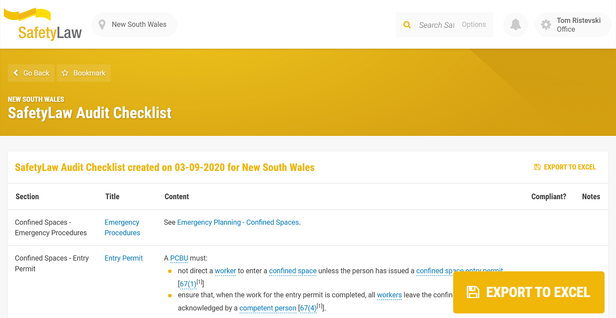
Task: Bookmark this audit checklist
Action: pos(84,73)
